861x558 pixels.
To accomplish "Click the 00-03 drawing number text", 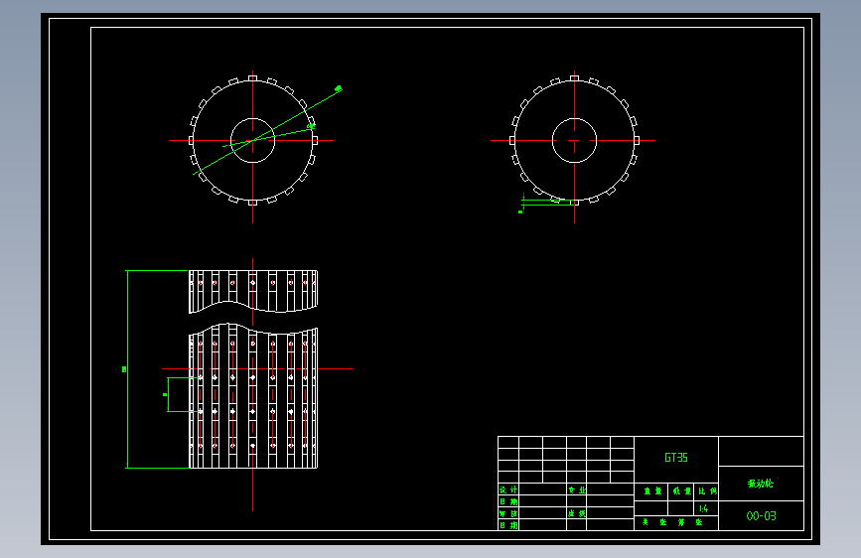I will [761, 515].
